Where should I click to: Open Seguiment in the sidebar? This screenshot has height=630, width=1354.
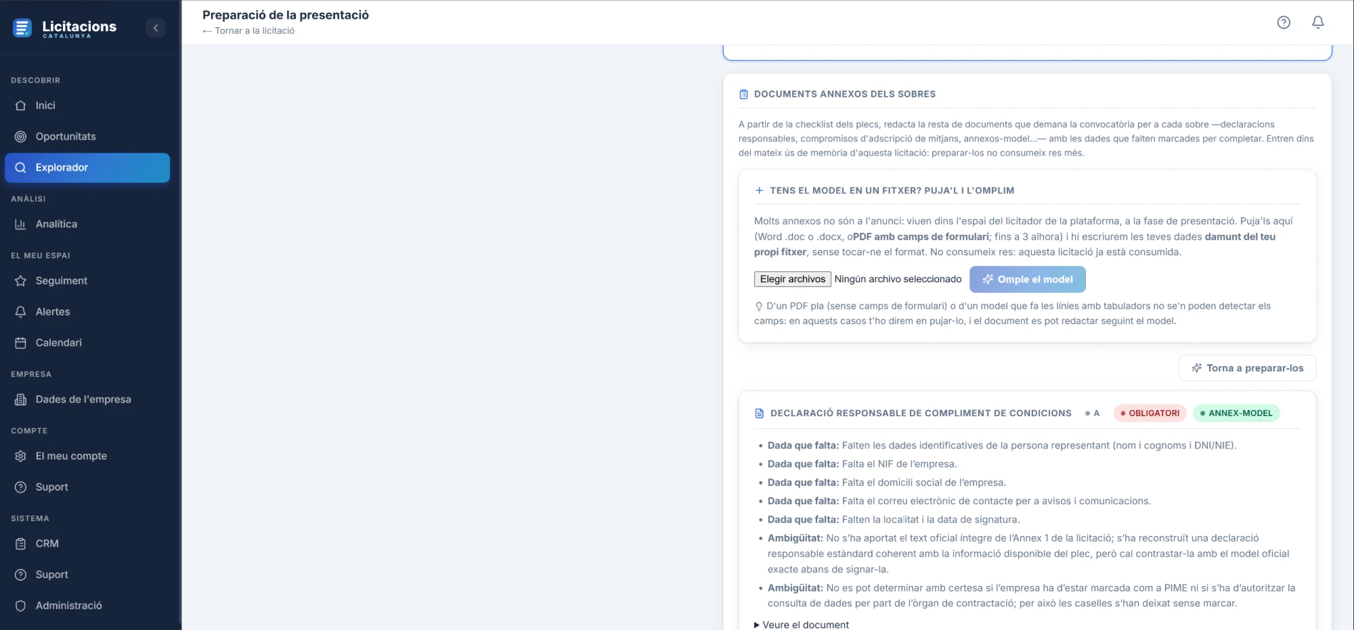click(87, 281)
